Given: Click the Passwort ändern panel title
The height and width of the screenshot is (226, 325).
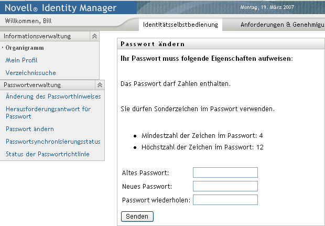Looking at the screenshot, I should (x=153, y=44).
